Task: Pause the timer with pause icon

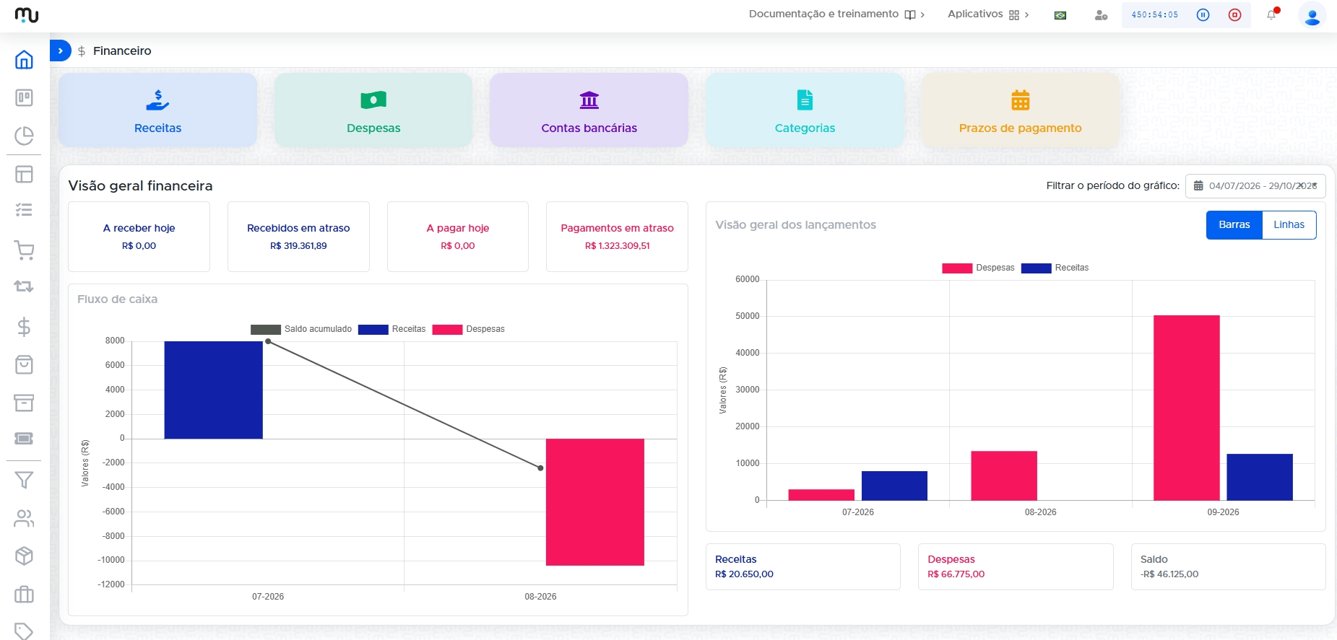Action: (1203, 14)
